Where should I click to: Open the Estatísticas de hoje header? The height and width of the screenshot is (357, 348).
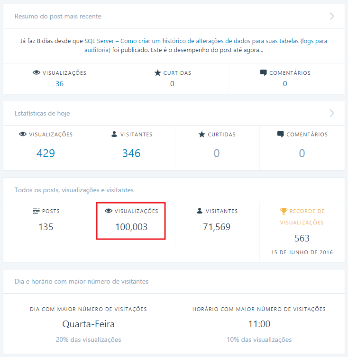pyautogui.click(x=174, y=113)
